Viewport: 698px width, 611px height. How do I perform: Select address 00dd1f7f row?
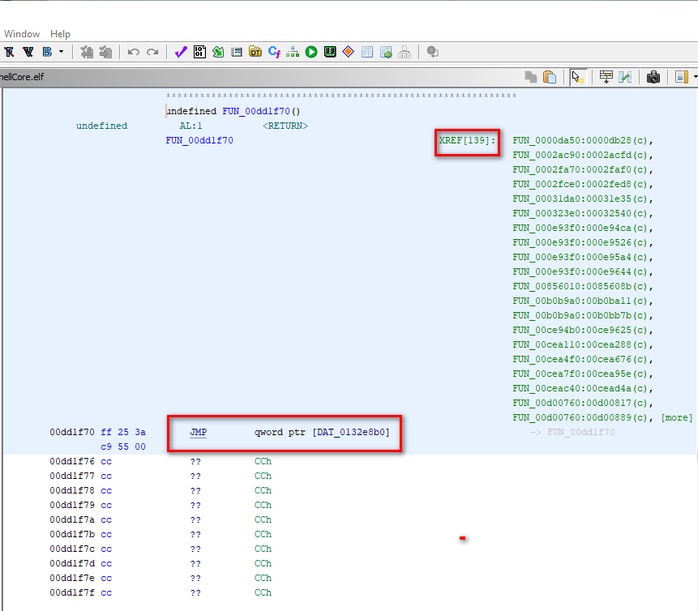[72, 592]
